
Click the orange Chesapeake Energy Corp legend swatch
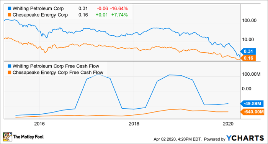point(10,15)
